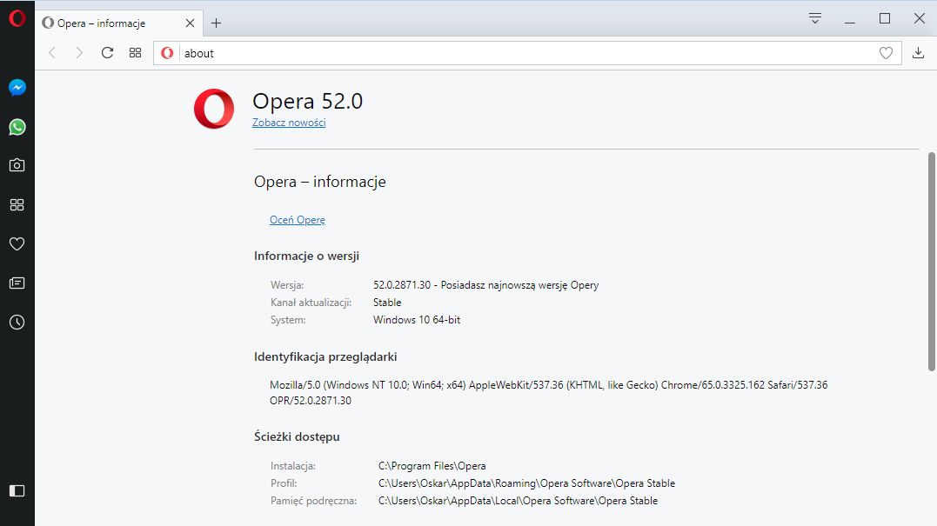
Task: Open the Opera main menu logo
Action: click(17, 18)
